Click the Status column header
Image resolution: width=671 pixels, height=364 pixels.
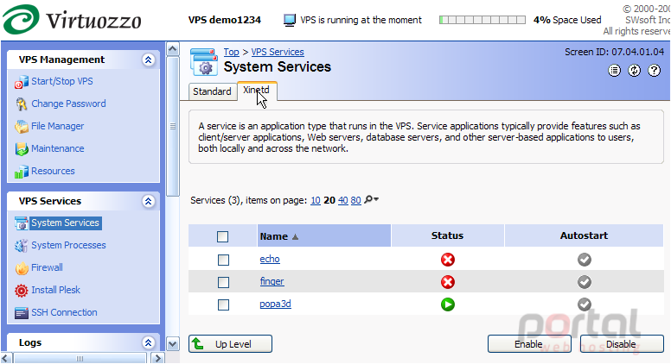[x=448, y=235]
